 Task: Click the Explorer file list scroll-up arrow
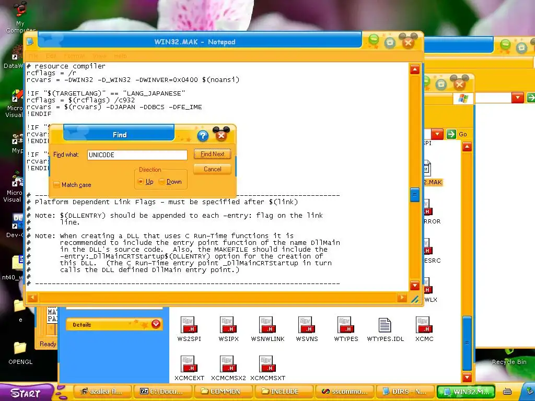(467, 147)
